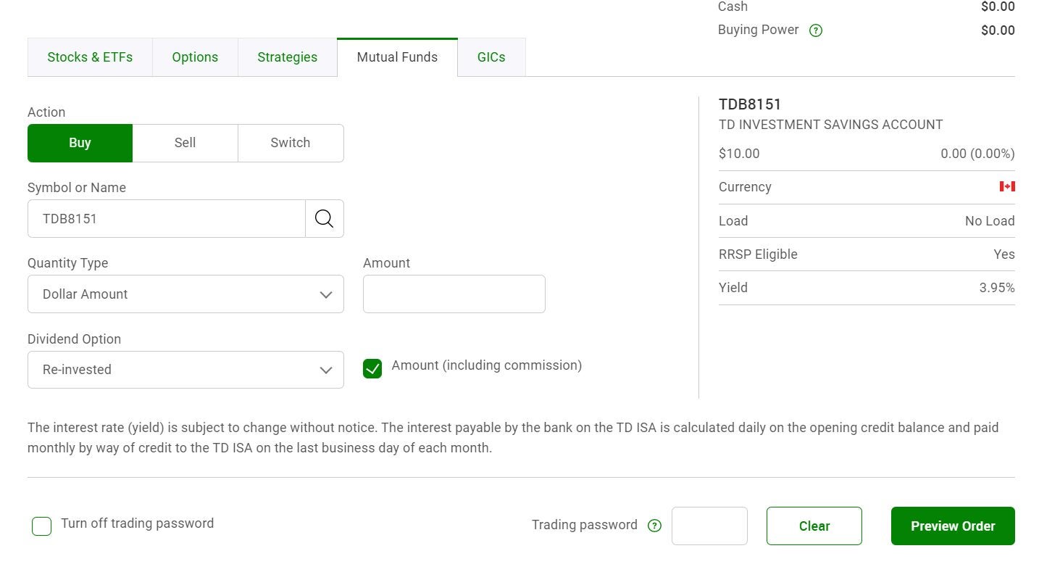Click the Preview Order button
The width and height of the screenshot is (1039, 572).
click(x=952, y=526)
